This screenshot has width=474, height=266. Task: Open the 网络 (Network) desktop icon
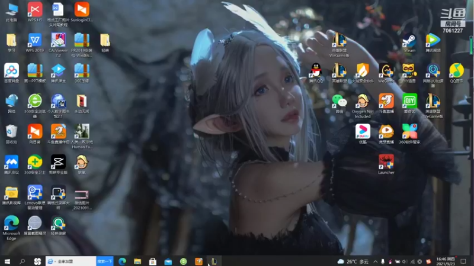[11, 103]
